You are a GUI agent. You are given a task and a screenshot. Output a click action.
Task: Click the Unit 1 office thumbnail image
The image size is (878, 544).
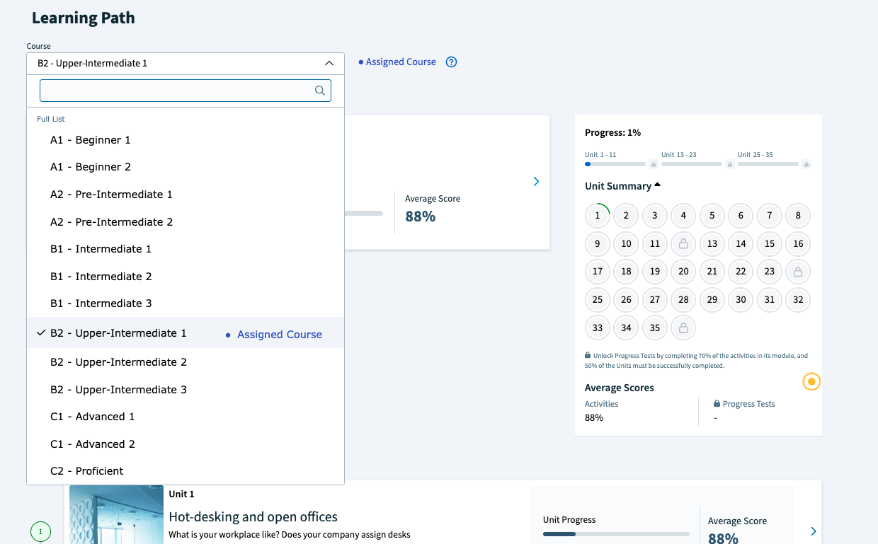click(116, 514)
